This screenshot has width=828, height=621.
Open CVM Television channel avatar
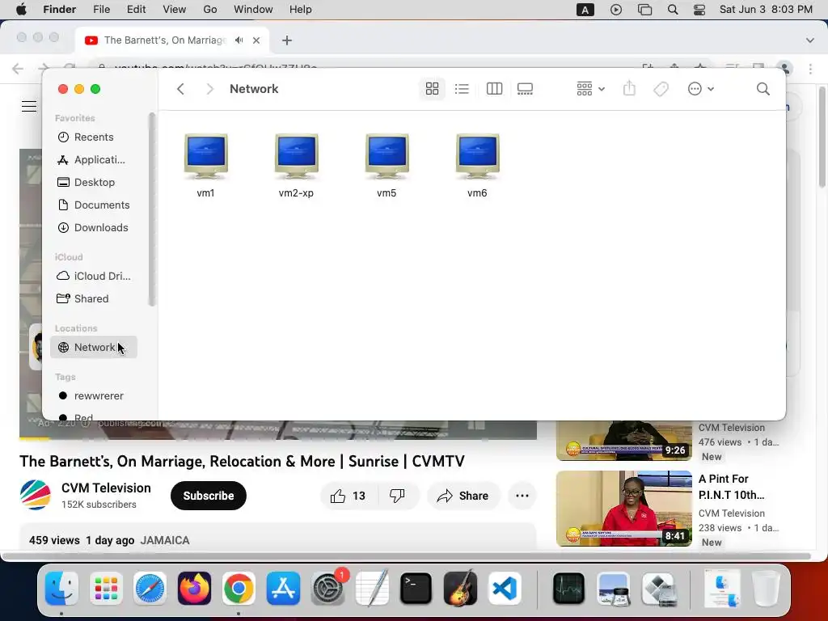(x=36, y=495)
